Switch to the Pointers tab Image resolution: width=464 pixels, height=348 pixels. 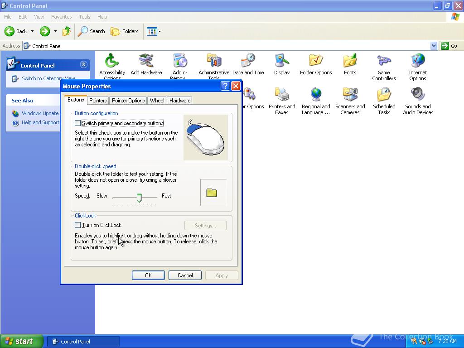click(x=98, y=101)
